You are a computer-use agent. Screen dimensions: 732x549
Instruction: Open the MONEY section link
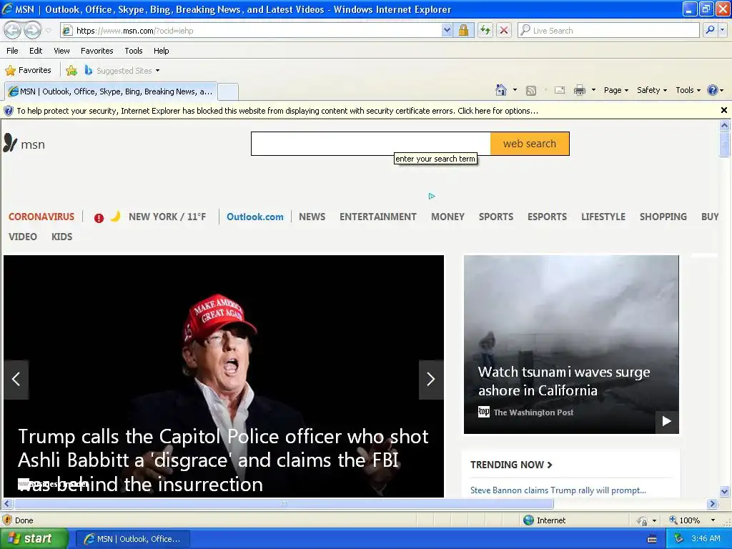click(447, 217)
